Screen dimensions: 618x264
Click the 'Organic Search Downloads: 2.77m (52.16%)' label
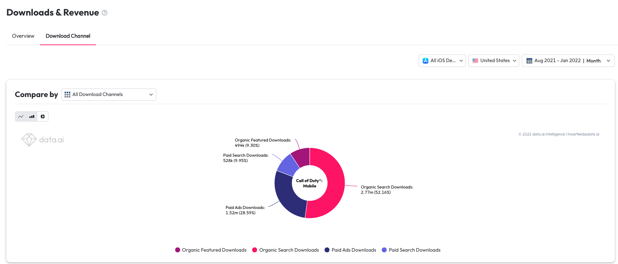tap(387, 190)
